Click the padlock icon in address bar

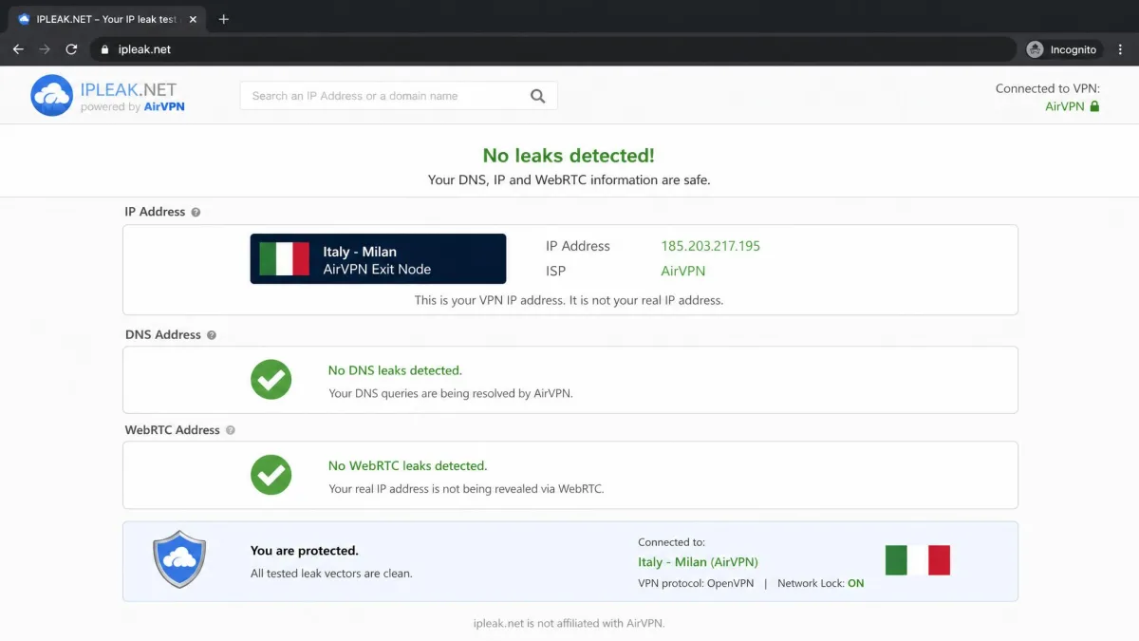104,49
